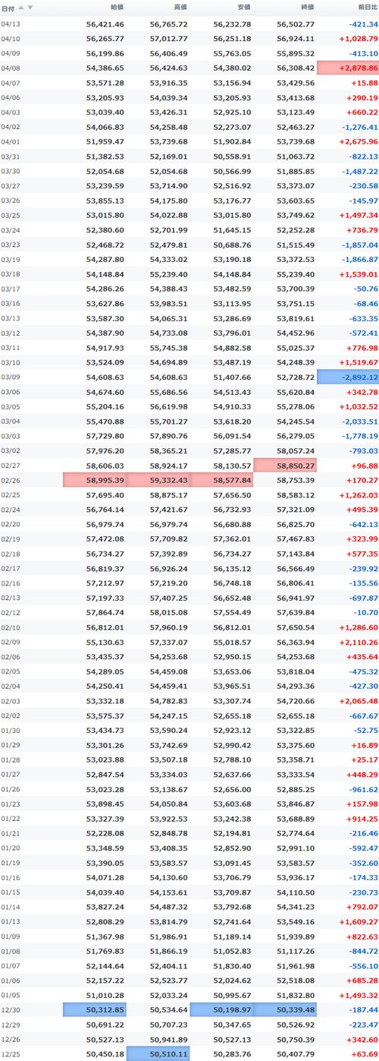Select high value 53,426.31

169,112
